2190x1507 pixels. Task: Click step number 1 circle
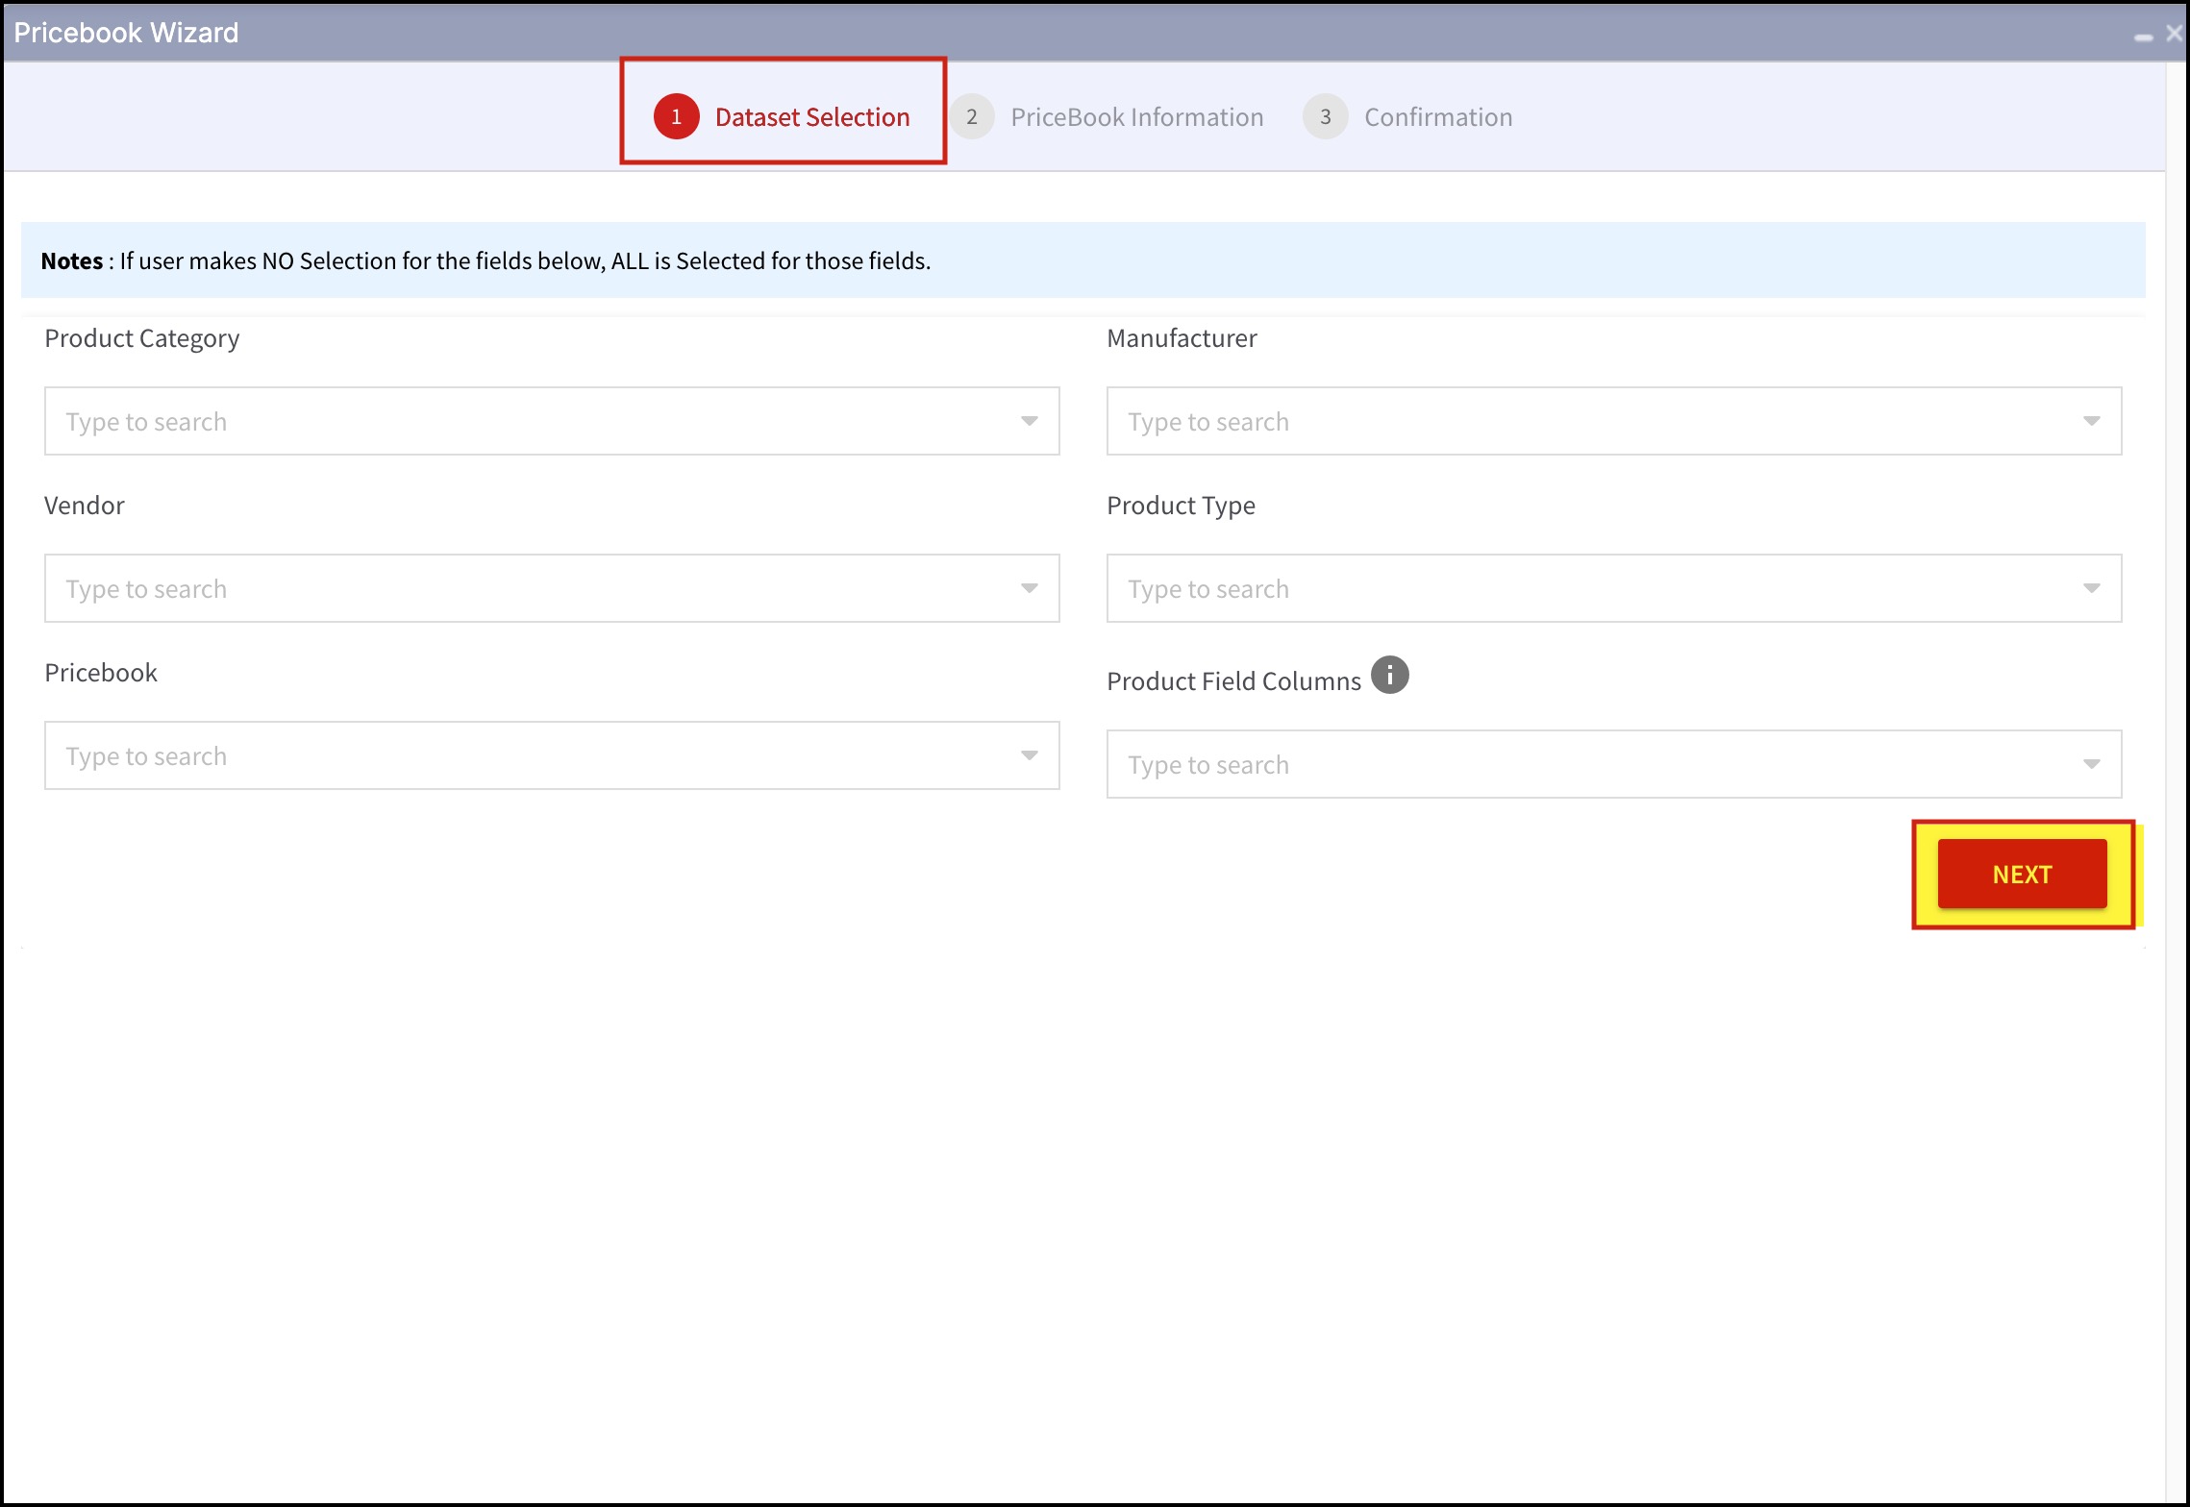coord(676,116)
